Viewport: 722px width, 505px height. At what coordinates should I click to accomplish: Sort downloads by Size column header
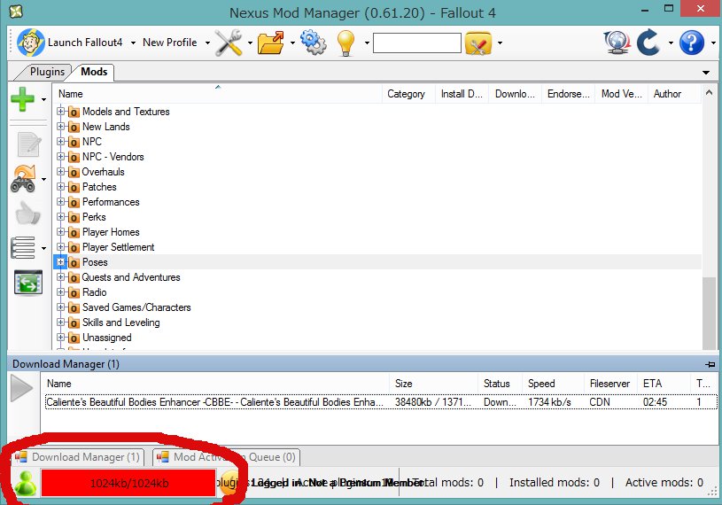(x=433, y=384)
